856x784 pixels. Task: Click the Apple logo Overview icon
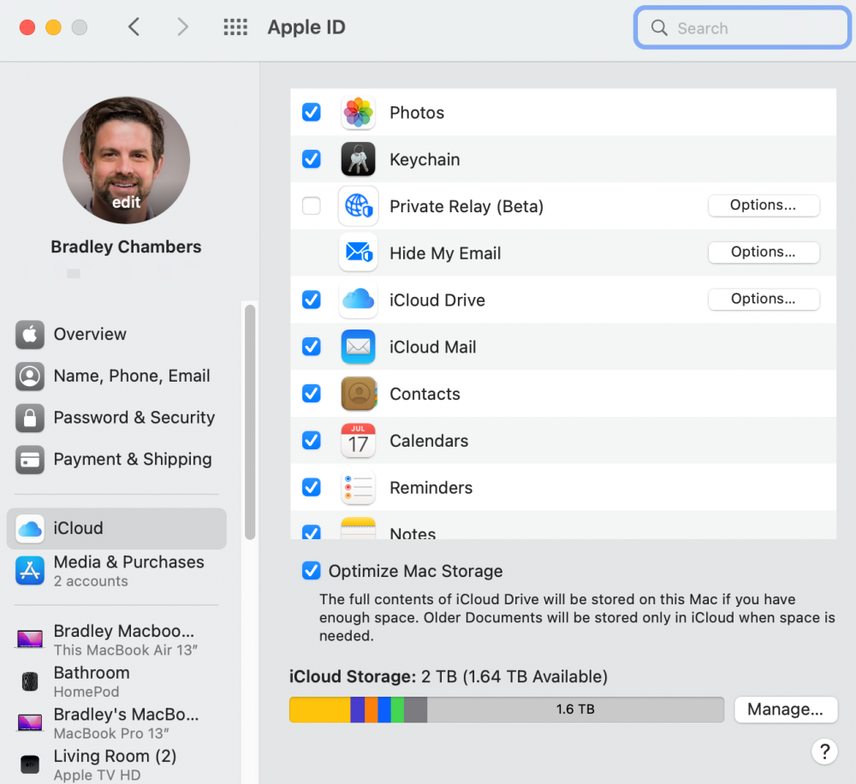pos(30,334)
